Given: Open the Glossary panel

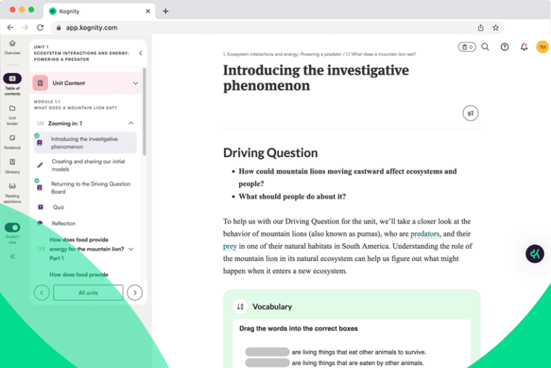Looking at the screenshot, I should (12, 163).
